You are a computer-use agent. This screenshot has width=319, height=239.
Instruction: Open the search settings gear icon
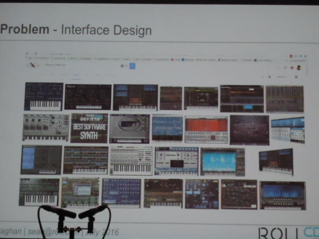296,77
